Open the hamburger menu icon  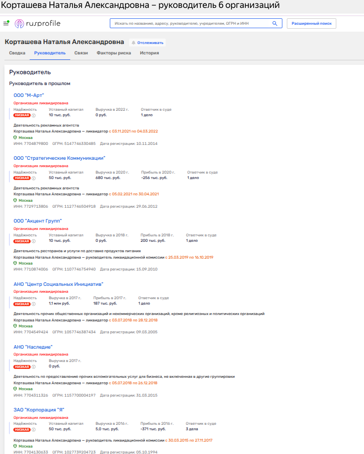click(6, 23)
